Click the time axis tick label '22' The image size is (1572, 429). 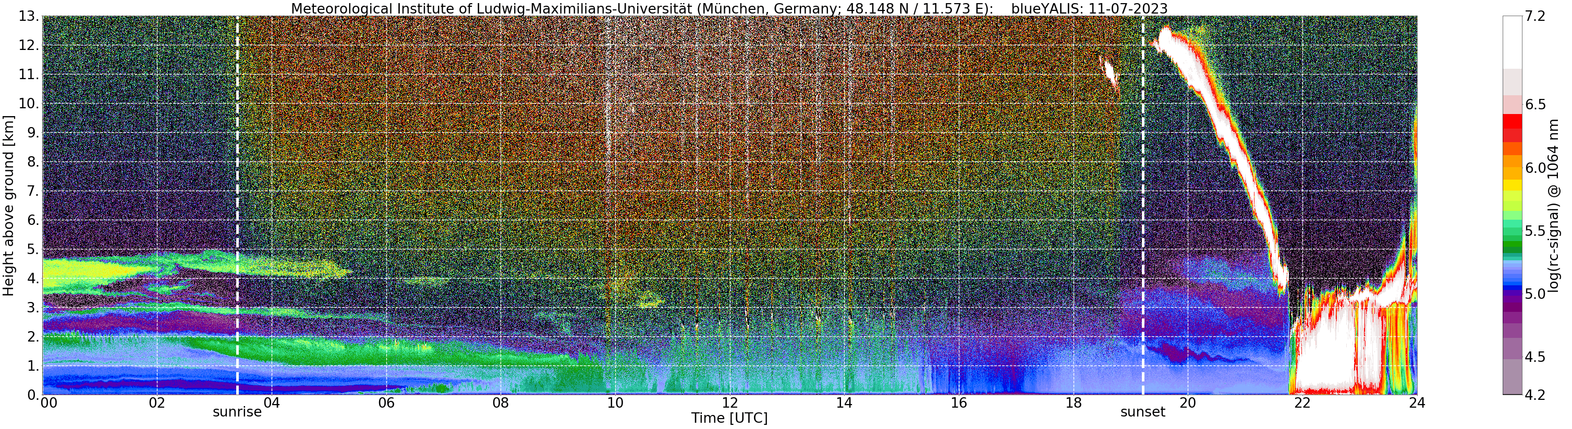pos(1302,403)
